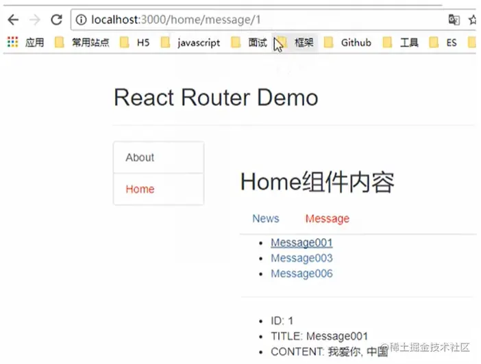Click the TITLE: Message001 detail line

319,336
